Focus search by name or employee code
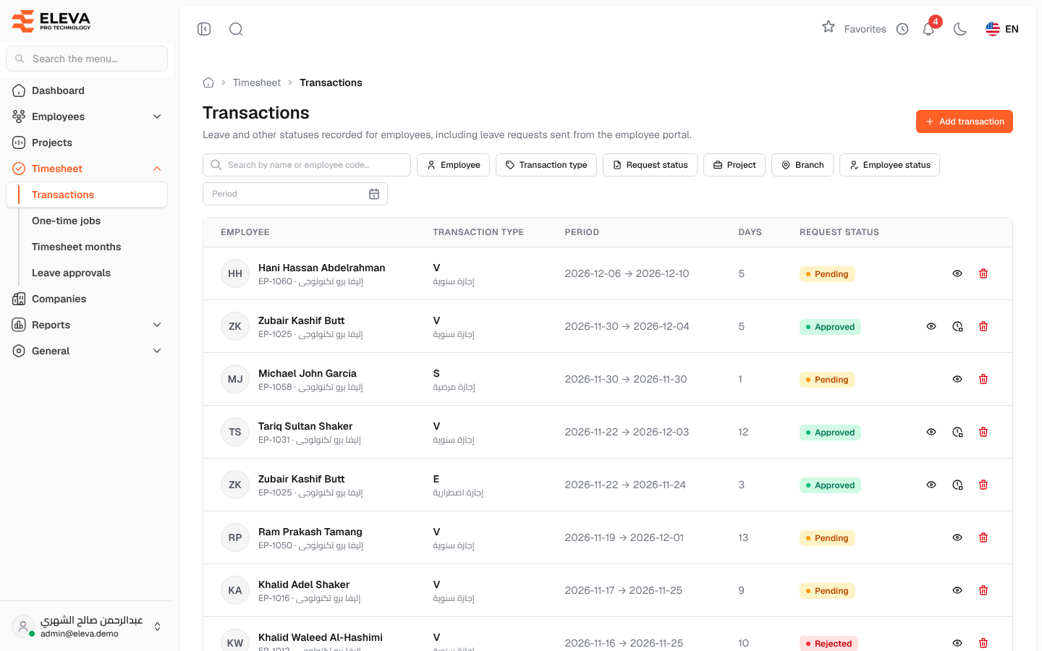1042x651 pixels. [x=307, y=165]
